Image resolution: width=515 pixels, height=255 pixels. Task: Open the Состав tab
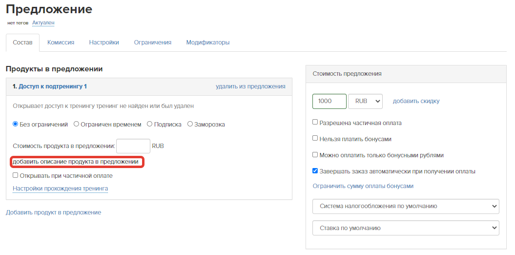22,42
